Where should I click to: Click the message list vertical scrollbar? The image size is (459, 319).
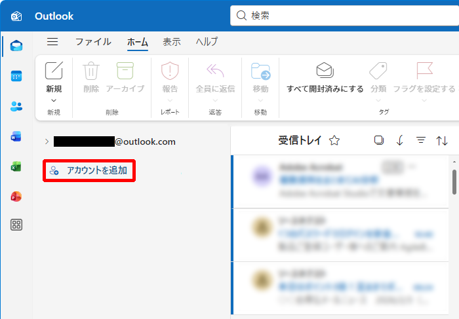tap(454, 180)
